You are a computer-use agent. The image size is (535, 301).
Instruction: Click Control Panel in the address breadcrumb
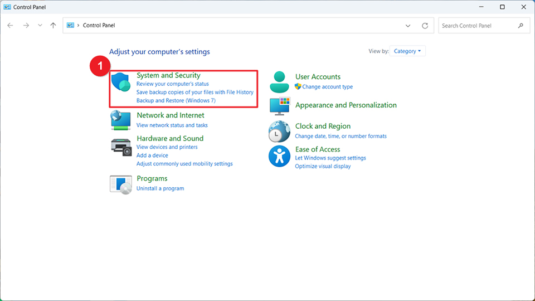click(99, 26)
